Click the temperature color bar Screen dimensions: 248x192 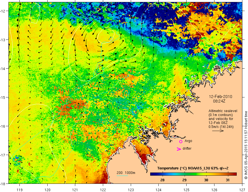click(193, 174)
